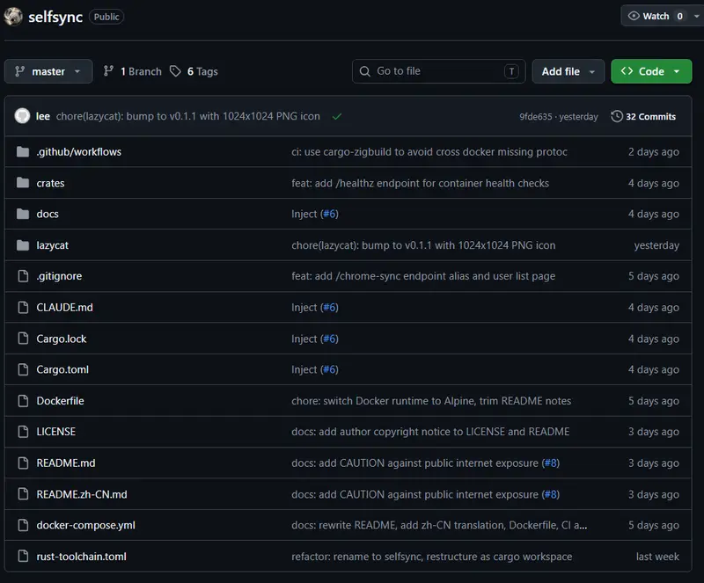
Task: Click the folder icon next to lazycat
Action: coord(23,245)
